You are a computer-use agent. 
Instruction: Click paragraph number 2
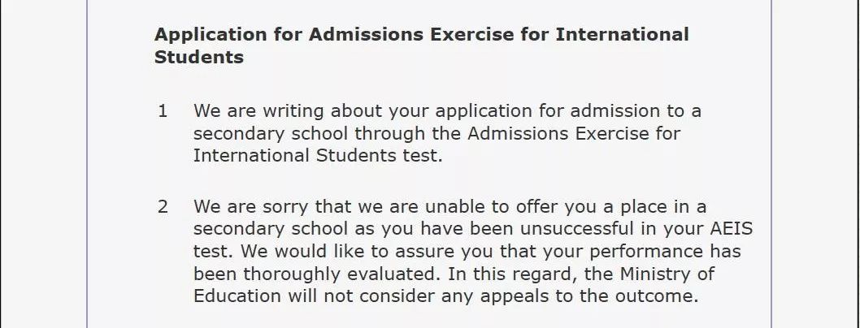tap(163, 206)
